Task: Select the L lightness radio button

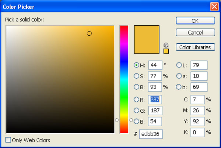Action: pyautogui.click(x=179, y=65)
